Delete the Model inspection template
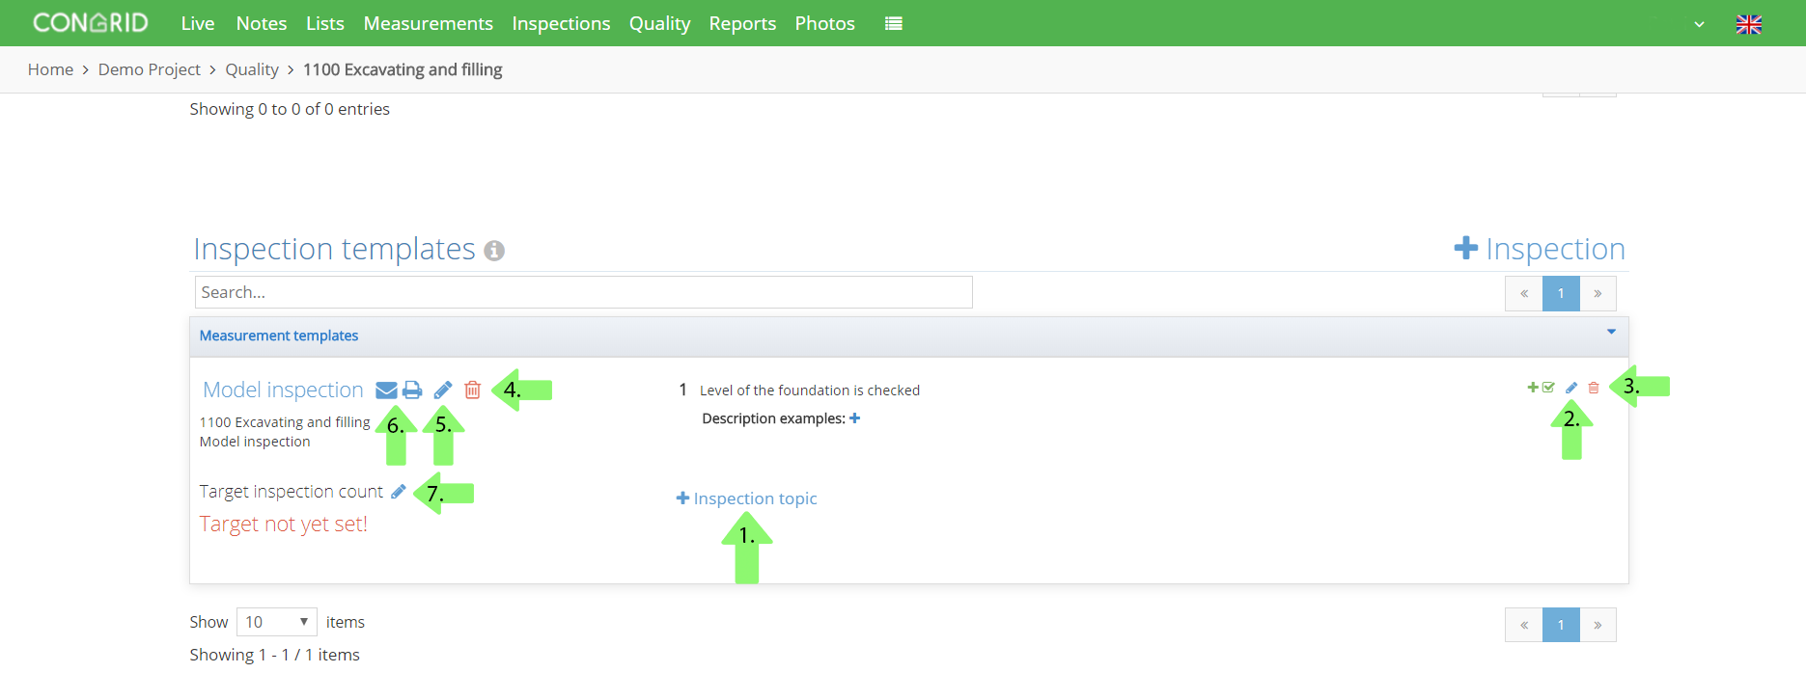The height and width of the screenshot is (700, 1806). click(x=472, y=390)
